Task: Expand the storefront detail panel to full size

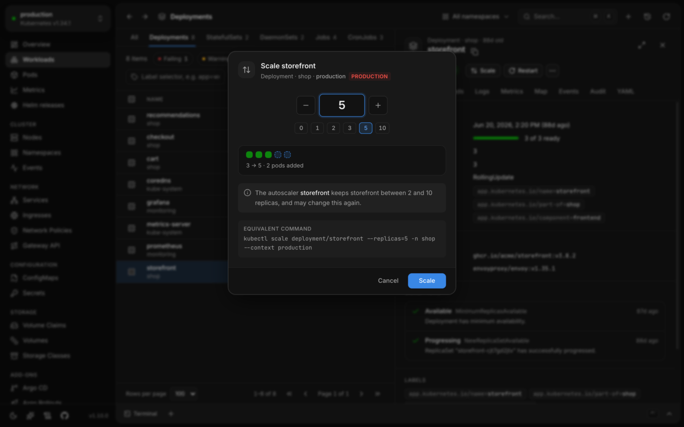Action: [642, 45]
